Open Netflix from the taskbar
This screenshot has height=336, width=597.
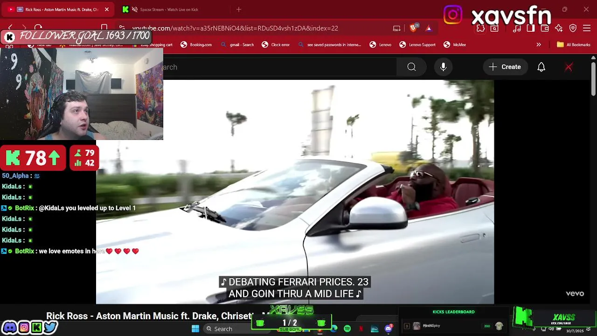pyautogui.click(x=361, y=329)
